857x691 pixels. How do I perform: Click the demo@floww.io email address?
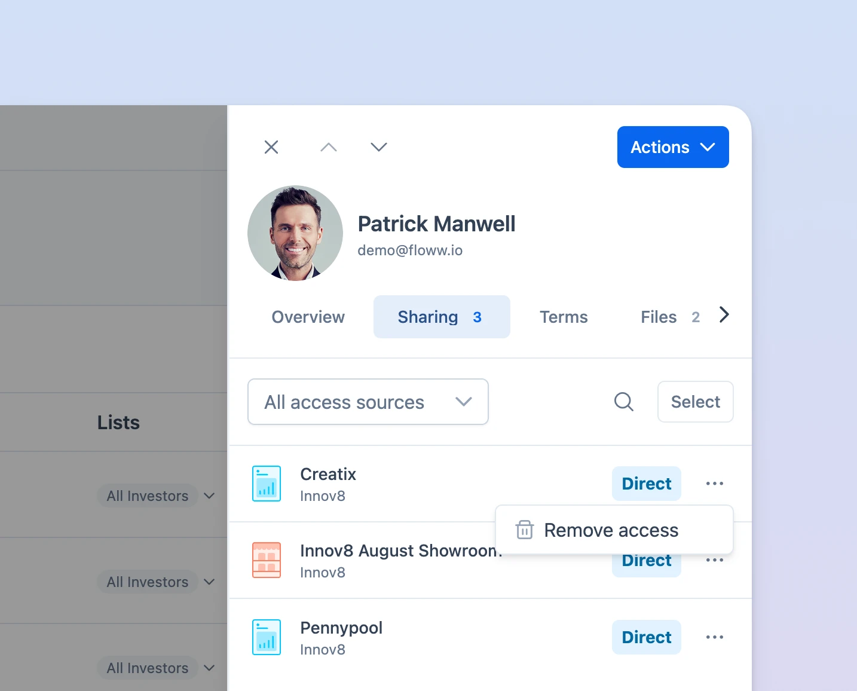coord(410,250)
